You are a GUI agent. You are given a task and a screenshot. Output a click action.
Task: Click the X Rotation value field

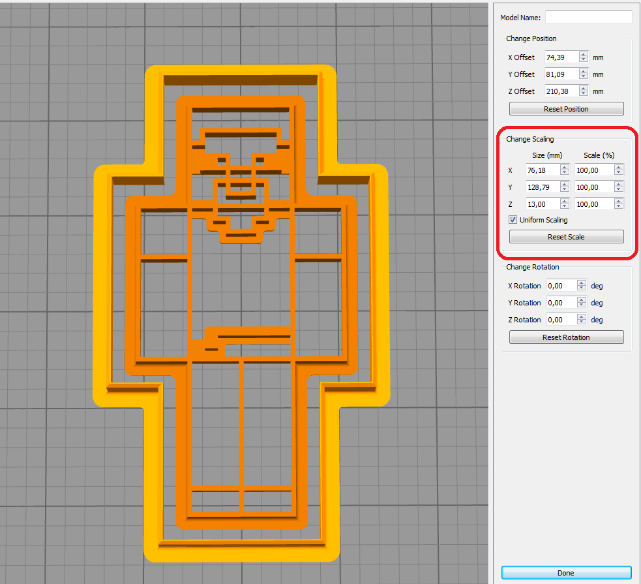point(561,285)
